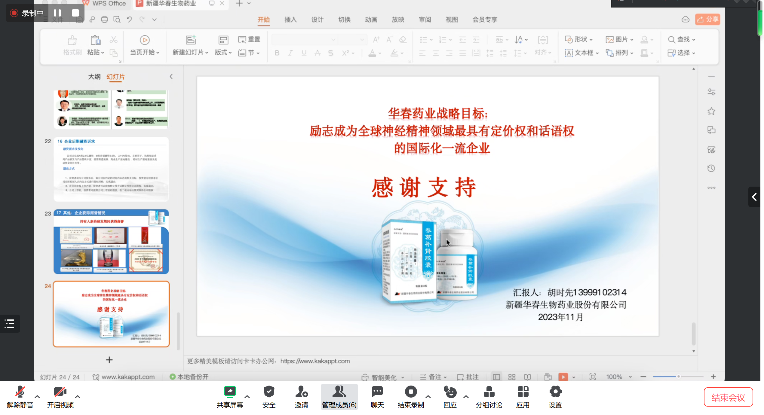
Task: Open the Shapes (形状) dropdown
Action: click(x=579, y=39)
